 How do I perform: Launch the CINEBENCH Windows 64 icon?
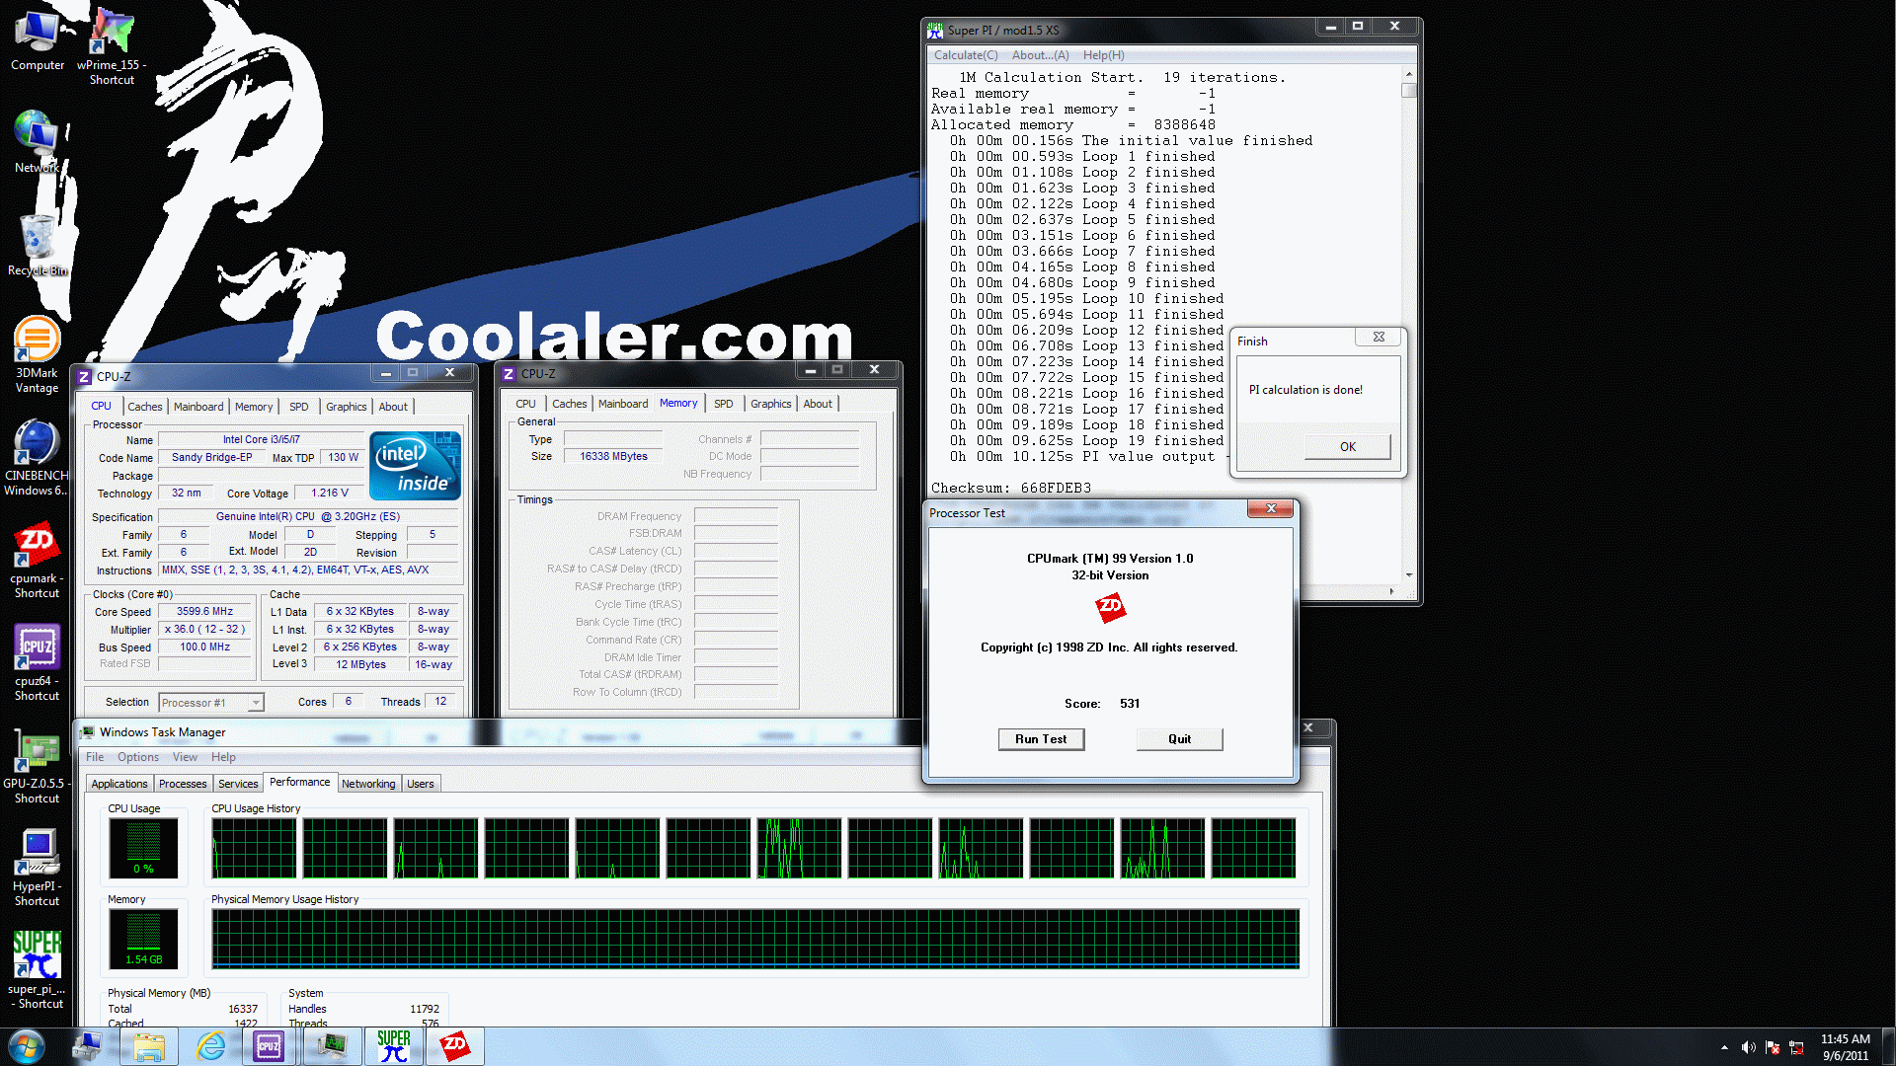(37, 457)
